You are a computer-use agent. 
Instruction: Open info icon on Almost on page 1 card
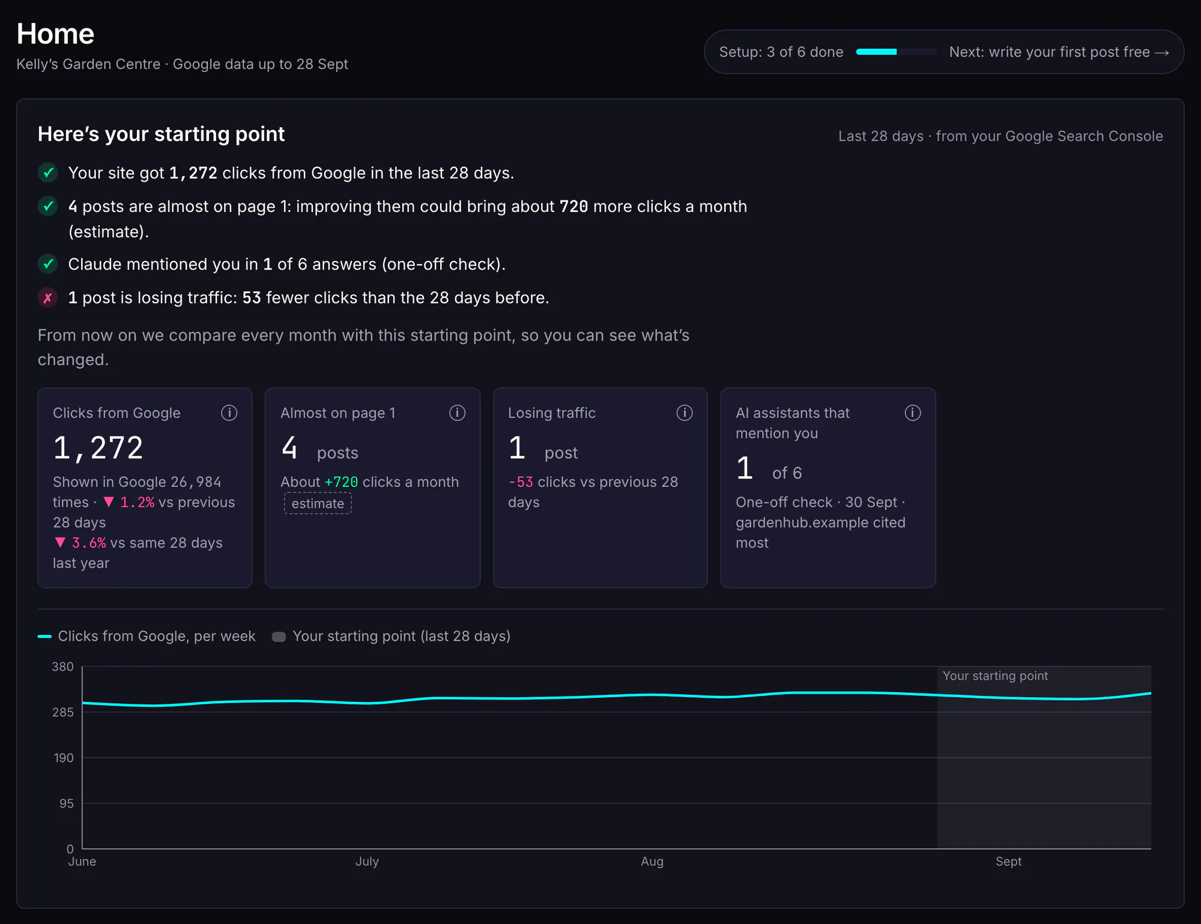[457, 412]
